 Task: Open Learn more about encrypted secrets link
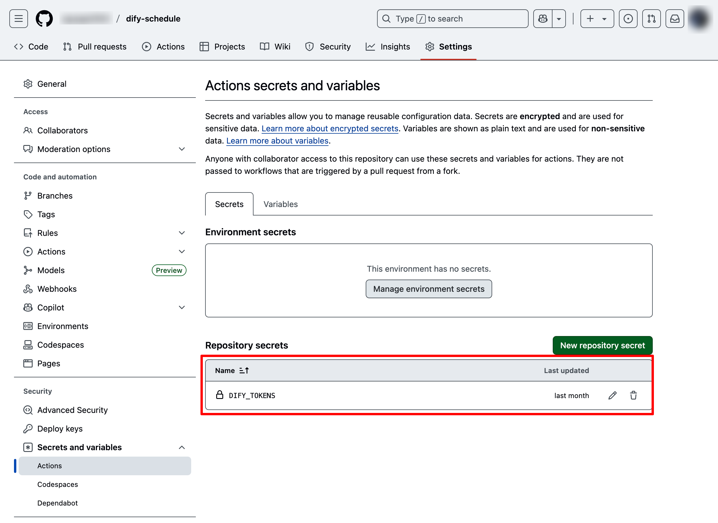330,128
